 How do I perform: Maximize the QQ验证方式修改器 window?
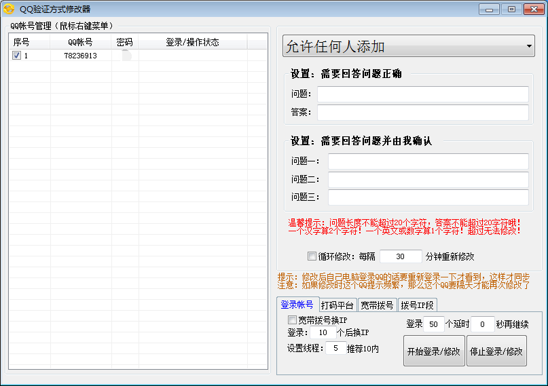(511, 9)
